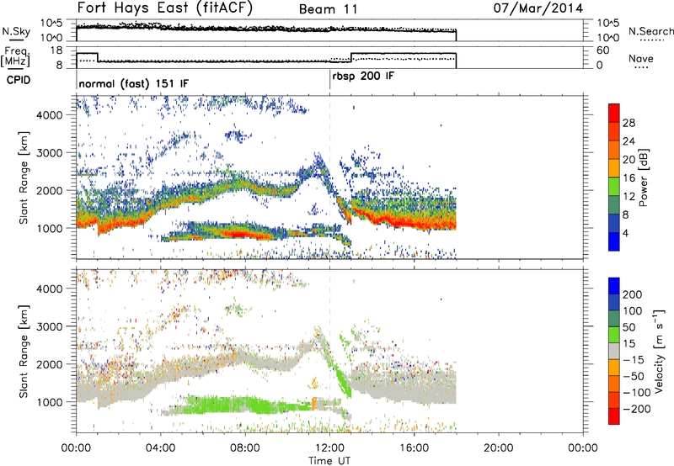The width and height of the screenshot is (674, 466).
Task: Select 'normal (fast) 151 IF' text
Action: click(x=134, y=83)
